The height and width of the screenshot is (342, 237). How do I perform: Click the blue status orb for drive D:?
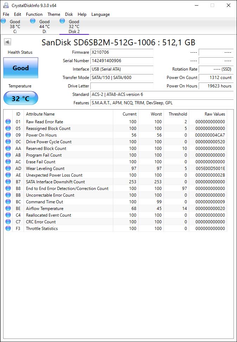coord(33,21)
